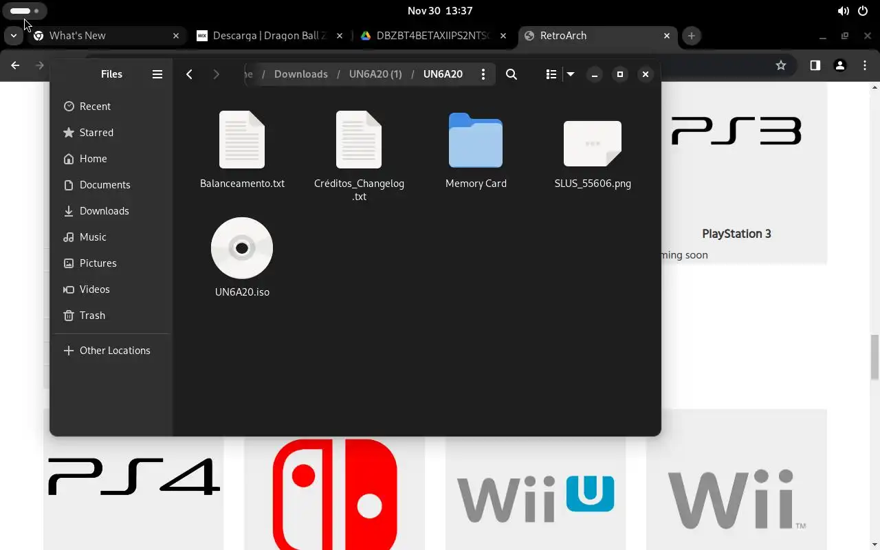Image resolution: width=880 pixels, height=550 pixels.
Task: Bookmark this page with star icon
Action: click(781, 65)
